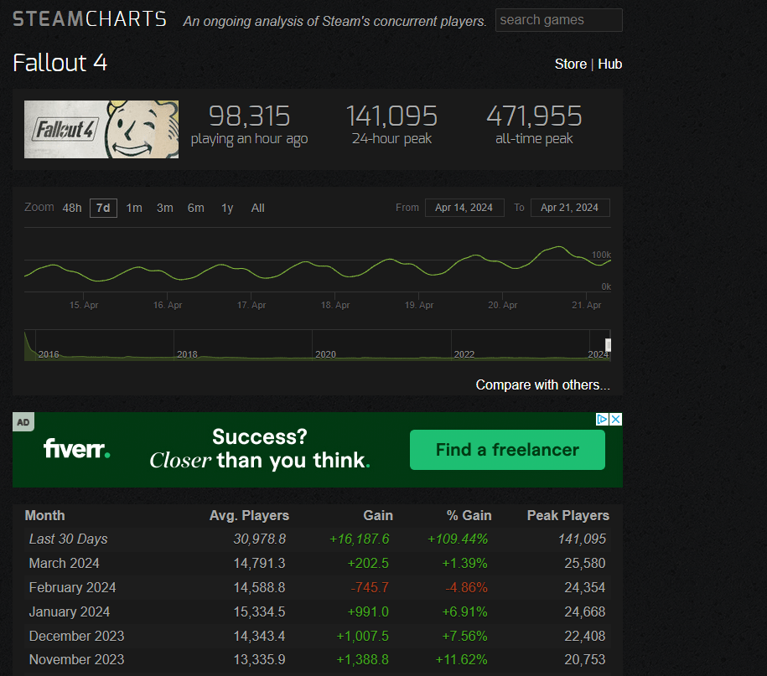
Task: Click 2016 in the chart navigator
Action: coord(49,354)
